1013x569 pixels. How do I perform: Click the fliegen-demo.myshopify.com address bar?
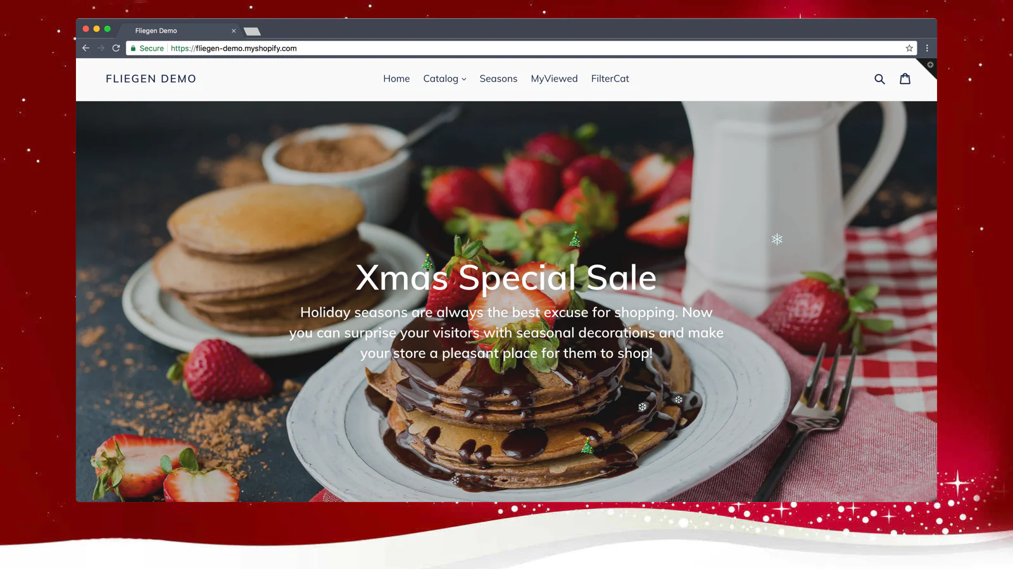[519, 48]
